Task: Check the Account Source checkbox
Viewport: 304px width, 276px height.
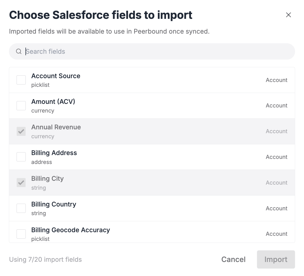Action: 21,80
